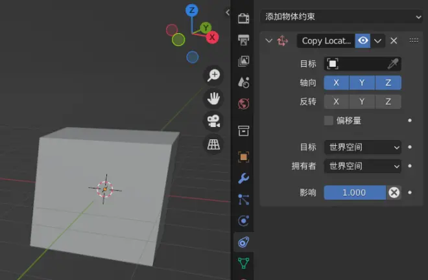Remove the Copy Location constraint
The width and height of the screenshot is (428, 280).
(x=394, y=41)
